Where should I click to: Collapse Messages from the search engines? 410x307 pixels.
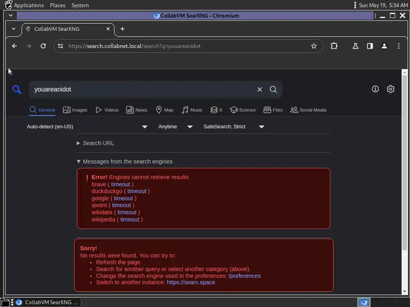point(125,161)
